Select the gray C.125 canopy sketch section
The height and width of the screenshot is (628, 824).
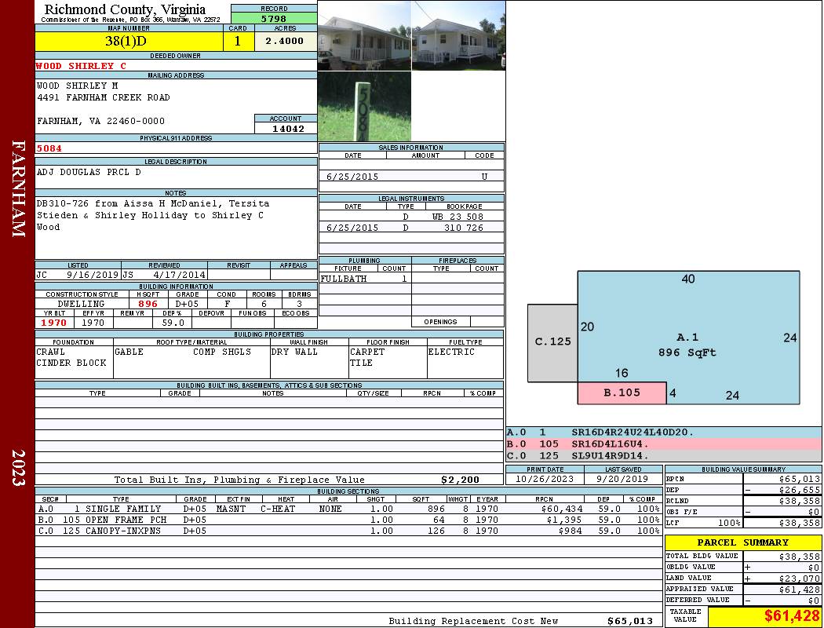click(x=552, y=342)
